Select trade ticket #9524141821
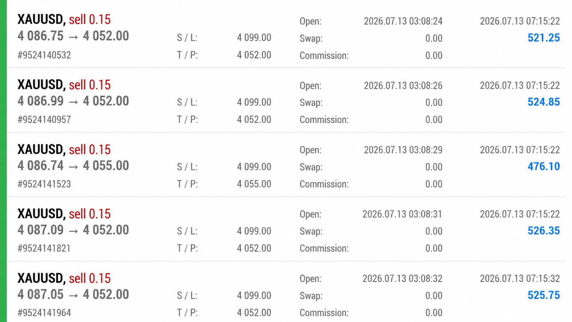 click(44, 248)
